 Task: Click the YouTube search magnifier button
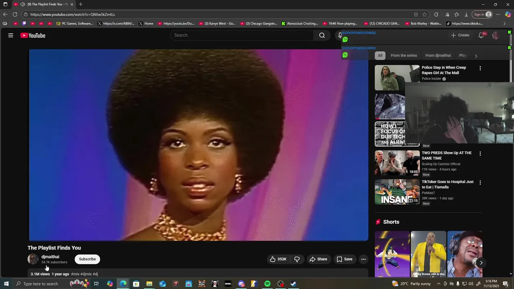point(322,35)
